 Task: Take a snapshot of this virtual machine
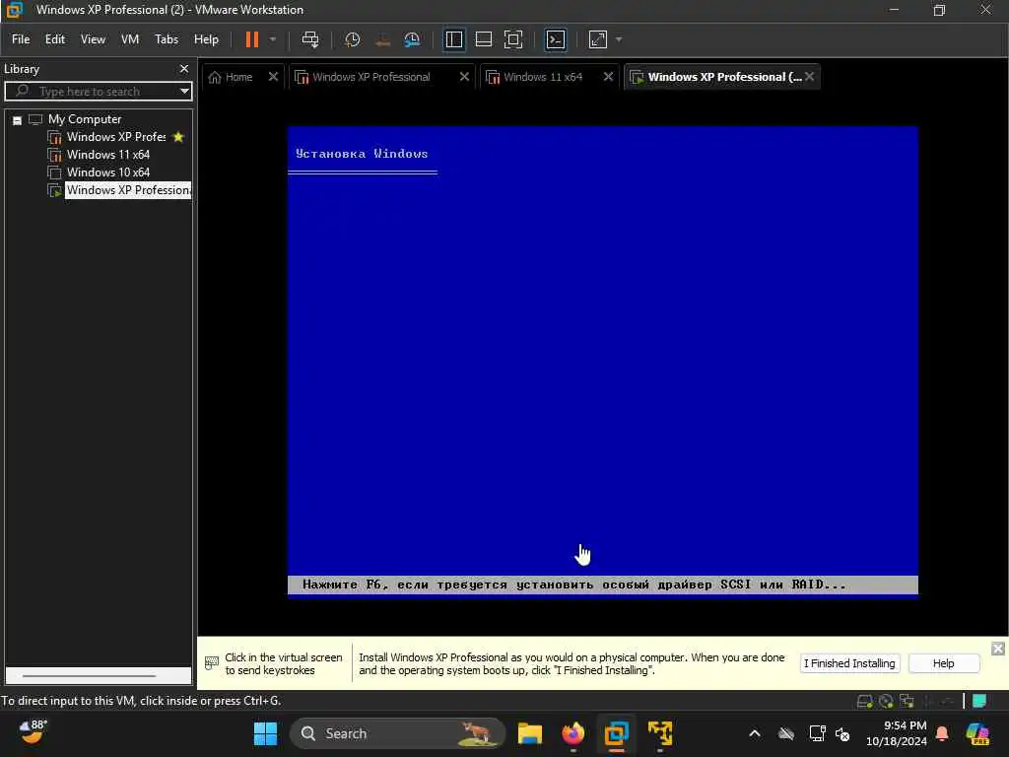[x=352, y=39]
